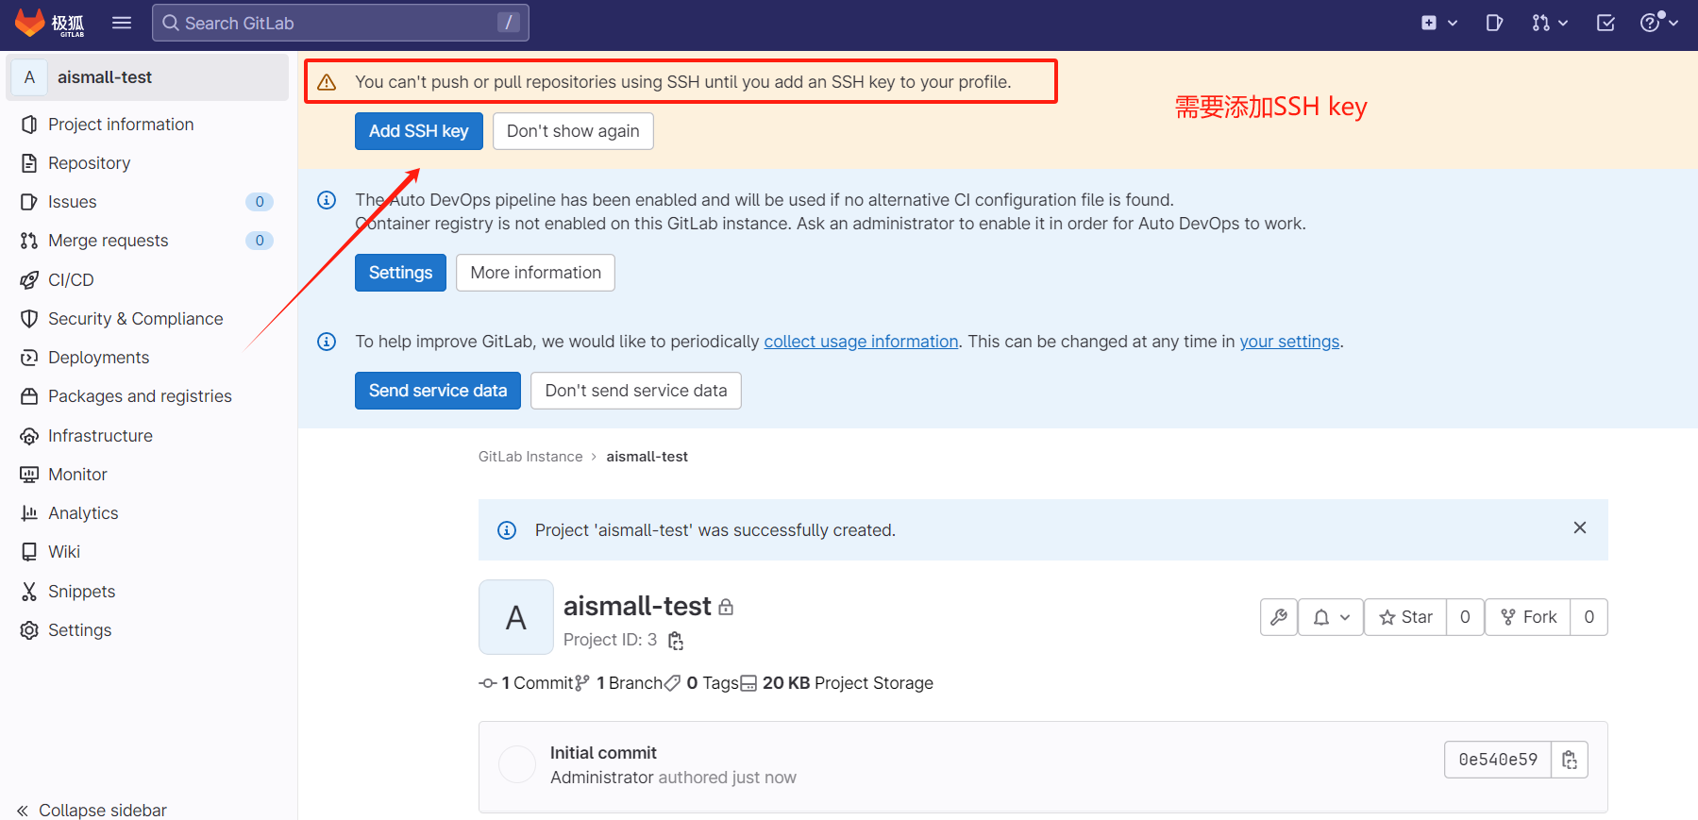Screen dimensions: 1698x820
Task: Open Issues sidebar item
Action: [x=148, y=202]
